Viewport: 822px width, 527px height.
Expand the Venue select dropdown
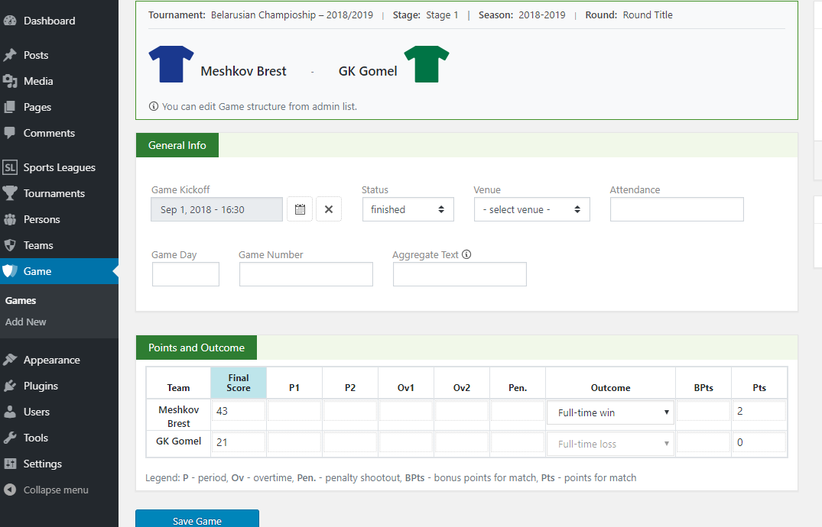[x=531, y=209]
